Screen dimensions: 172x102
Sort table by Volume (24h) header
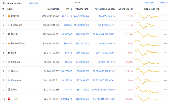(x=82, y=9)
